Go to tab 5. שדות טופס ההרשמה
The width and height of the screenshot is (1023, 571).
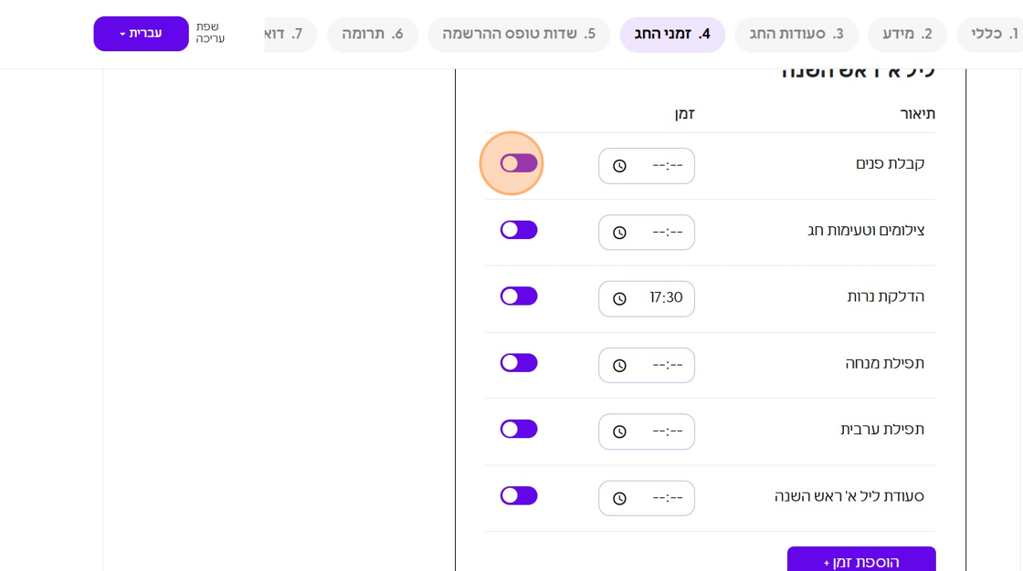(519, 35)
